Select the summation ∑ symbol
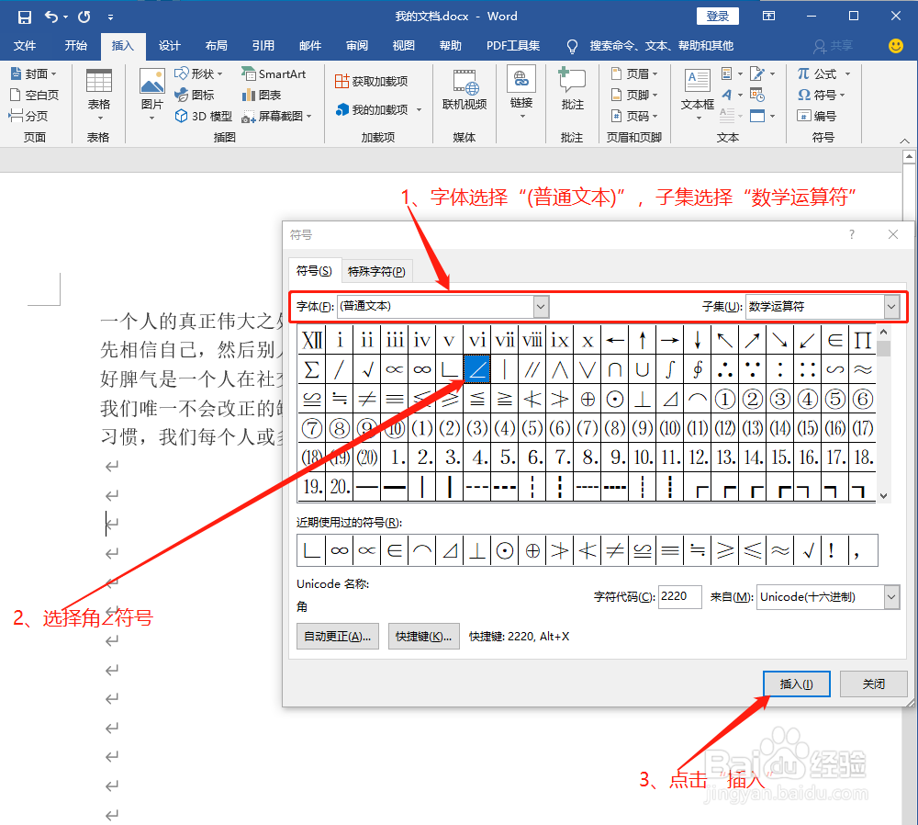The height and width of the screenshot is (825, 918). [311, 369]
